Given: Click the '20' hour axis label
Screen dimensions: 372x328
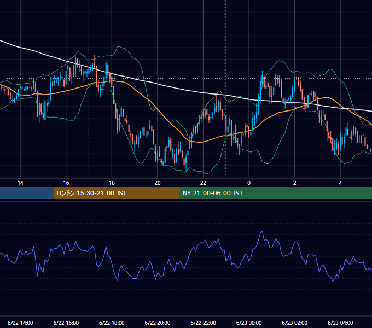Looking at the screenshot, I should click(158, 183).
